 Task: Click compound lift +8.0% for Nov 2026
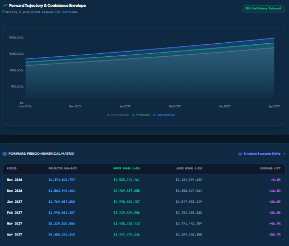pyautogui.click(x=276, y=180)
